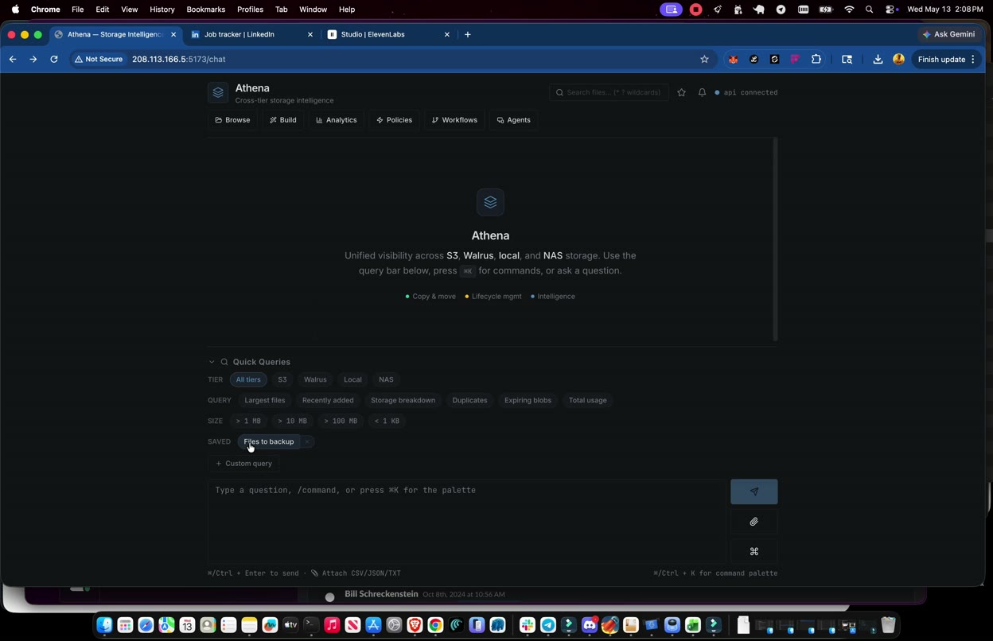Click the Finish update button
This screenshot has height=641, width=993.
(941, 60)
